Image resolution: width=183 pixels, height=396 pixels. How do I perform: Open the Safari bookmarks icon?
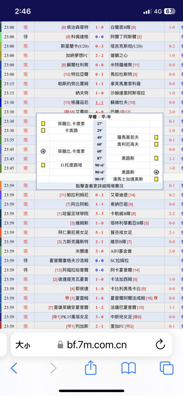point(129,368)
